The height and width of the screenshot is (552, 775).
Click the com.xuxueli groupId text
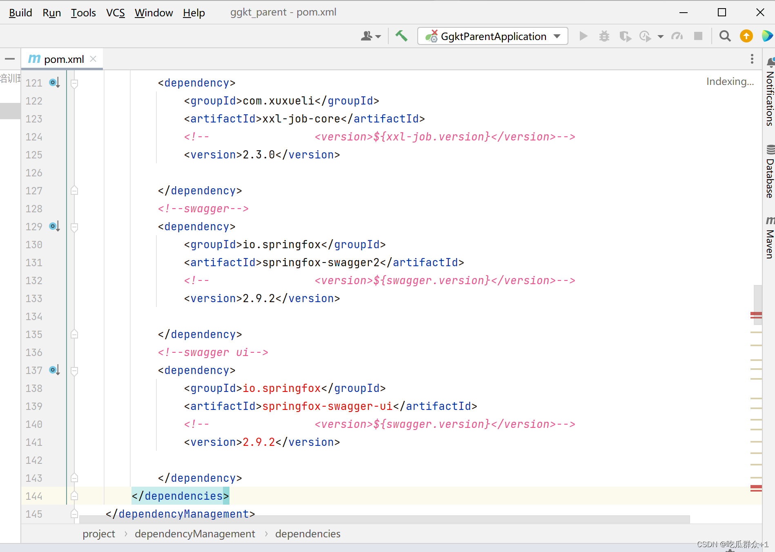click(278, 101)
